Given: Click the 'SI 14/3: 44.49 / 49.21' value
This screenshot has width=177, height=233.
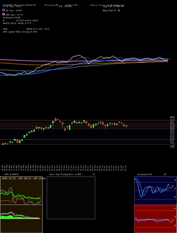Looking at the screenshot, I should (x=27, y=20).
